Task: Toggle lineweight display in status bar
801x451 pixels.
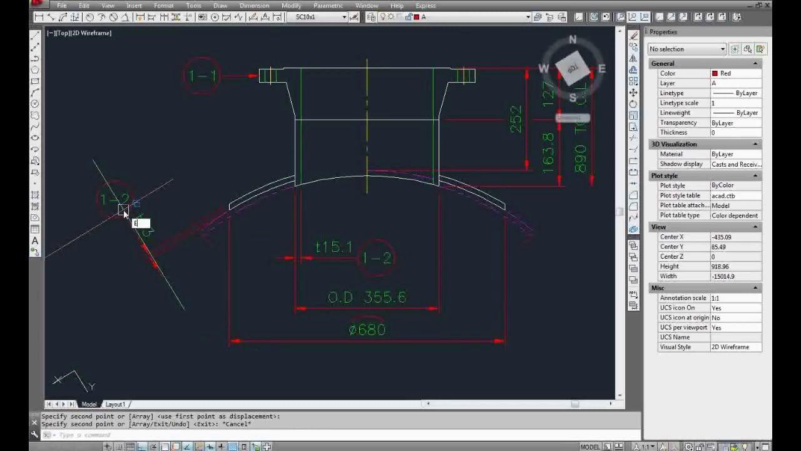Action: [221, 447]
